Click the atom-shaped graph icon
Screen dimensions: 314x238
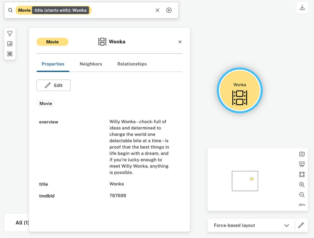(x=10, y=54)
